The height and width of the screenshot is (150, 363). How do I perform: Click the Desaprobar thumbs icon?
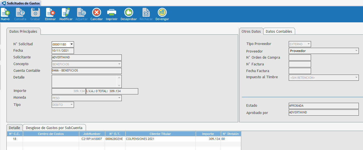coord(128,13)
